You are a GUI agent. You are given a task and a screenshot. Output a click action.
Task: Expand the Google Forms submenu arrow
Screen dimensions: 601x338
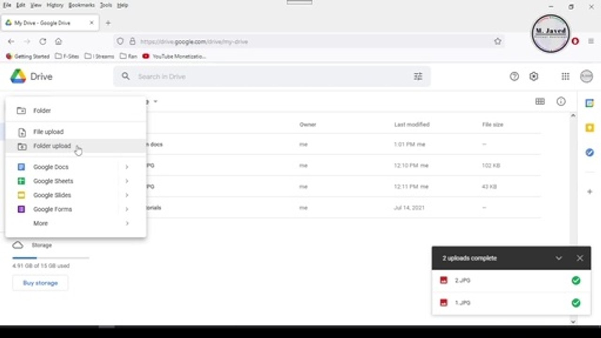point(127,209)
